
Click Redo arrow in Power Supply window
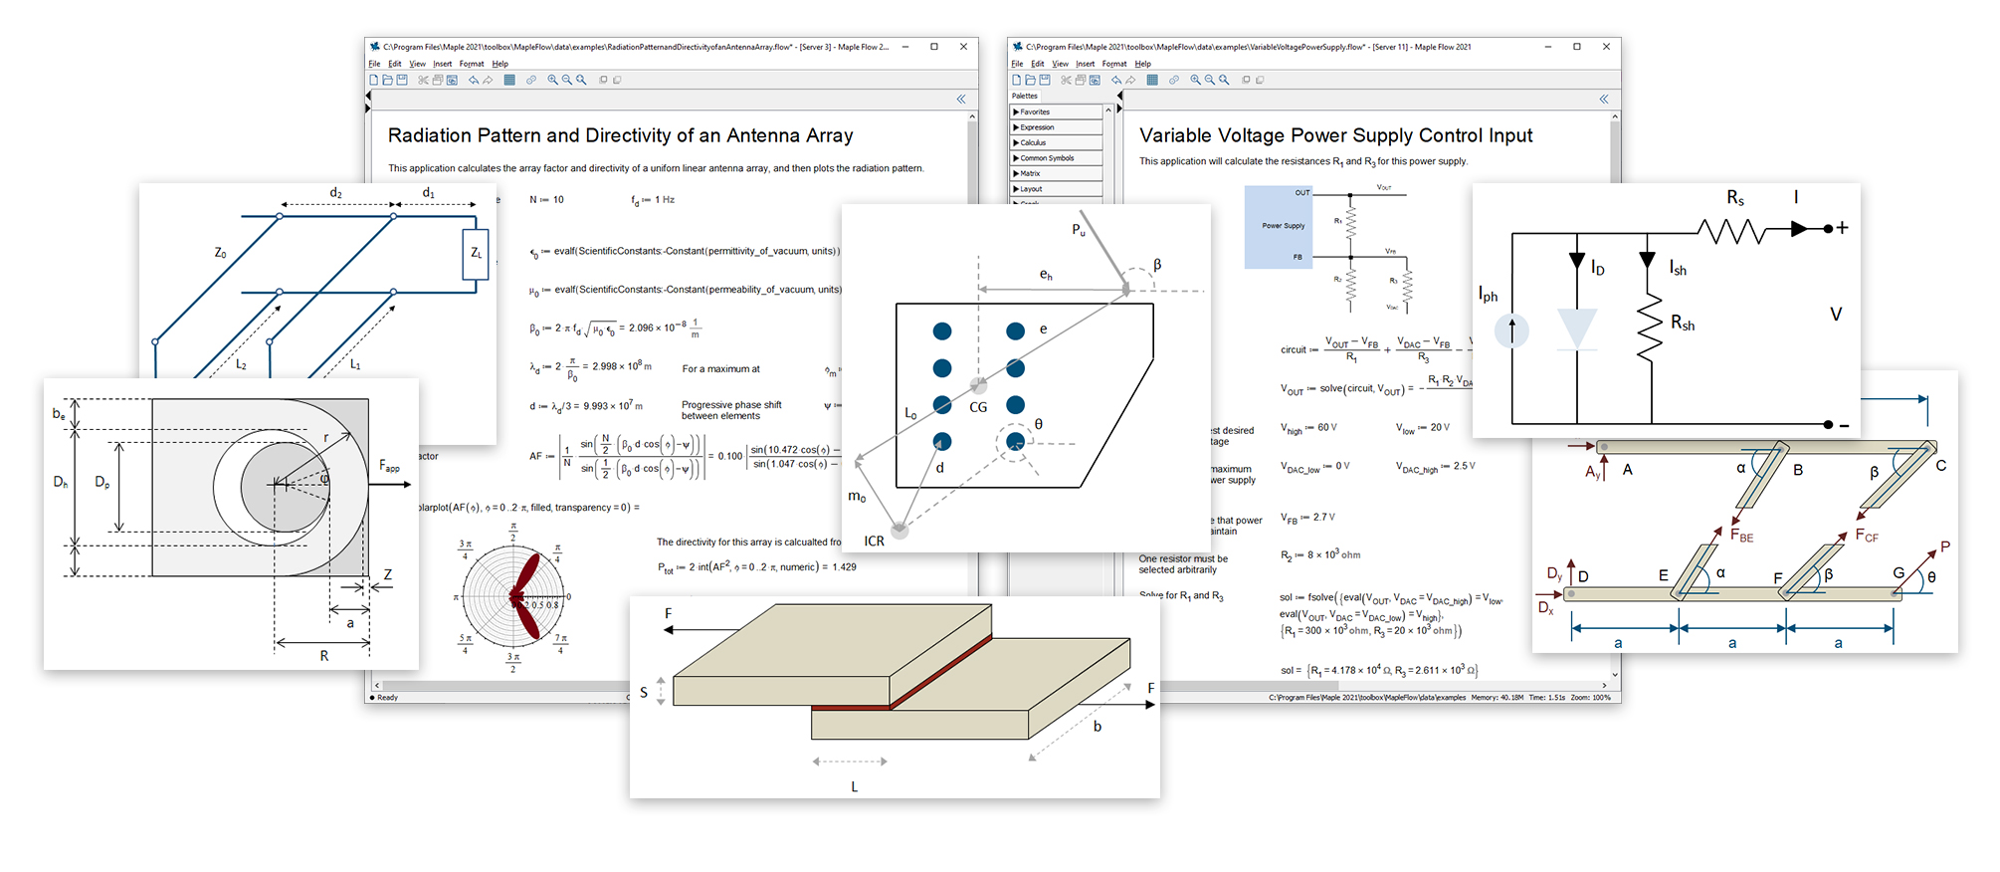1130,80
